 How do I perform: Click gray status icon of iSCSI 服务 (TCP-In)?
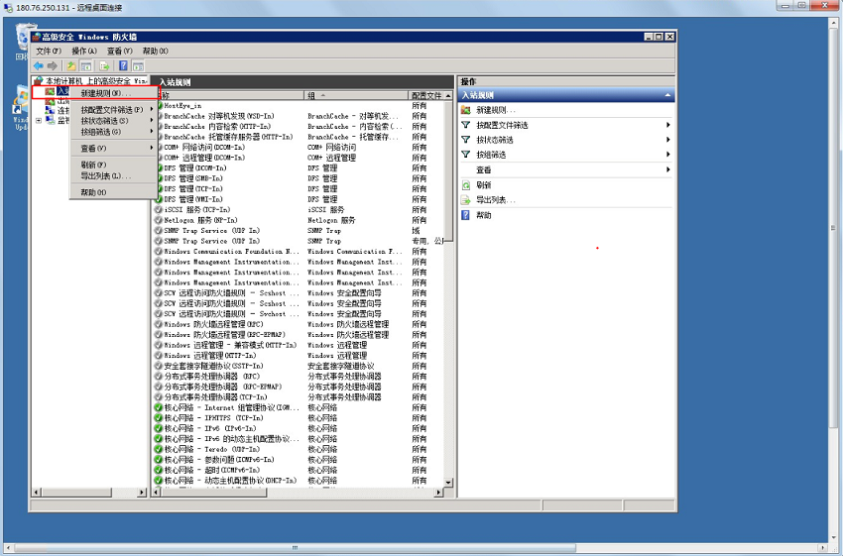[158, 209]
